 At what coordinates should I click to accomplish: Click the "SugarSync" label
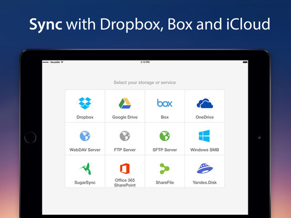click(85, 183)
